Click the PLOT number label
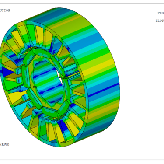 tap(160, 21)
